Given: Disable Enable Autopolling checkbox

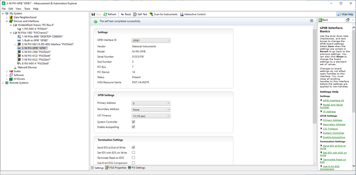Looking at the screenshot, I should [133, 127].
